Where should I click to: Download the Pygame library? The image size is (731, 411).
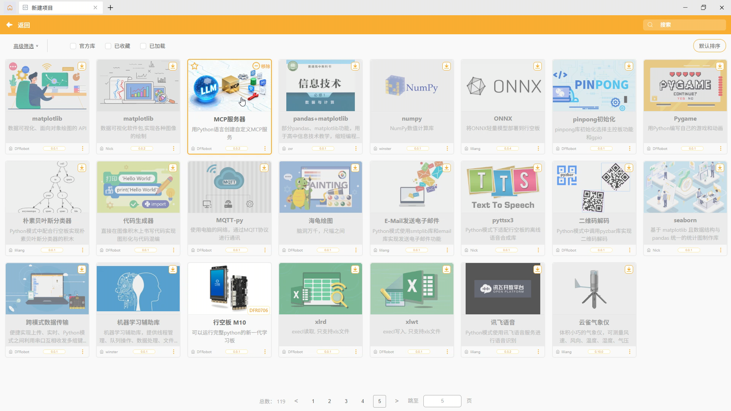coord(720,66)
